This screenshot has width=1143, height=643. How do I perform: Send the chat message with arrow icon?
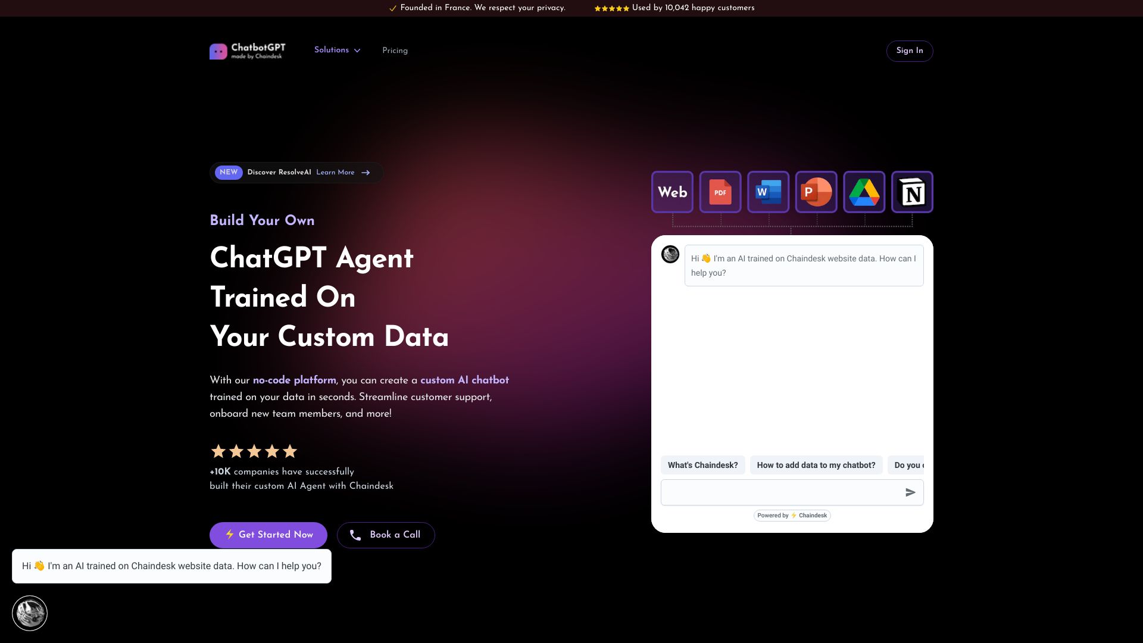(910, 492)
